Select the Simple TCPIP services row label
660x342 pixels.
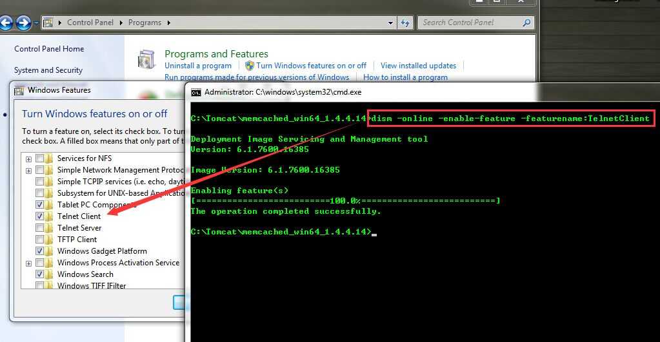pyautogui.click(x=121, y=182)
